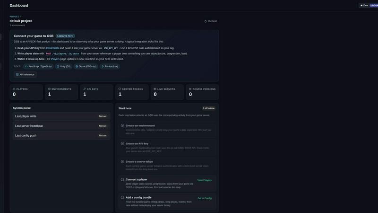This screenshot has height=213, width=378.
Task: Click the Create a server token checkmark
Action: (x=122, y=161)
